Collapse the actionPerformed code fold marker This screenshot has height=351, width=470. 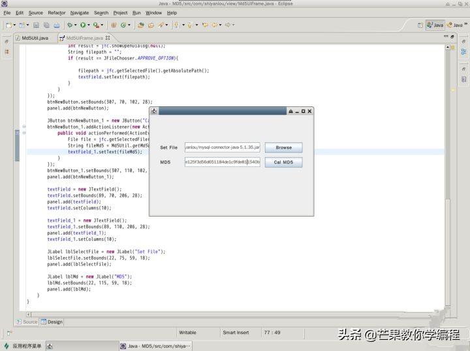(24, 132)
